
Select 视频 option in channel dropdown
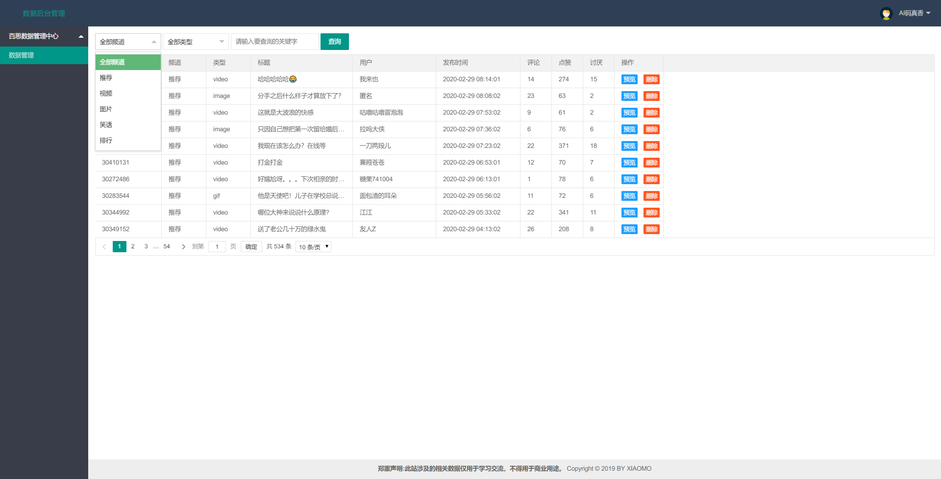(x=128, y=94)
